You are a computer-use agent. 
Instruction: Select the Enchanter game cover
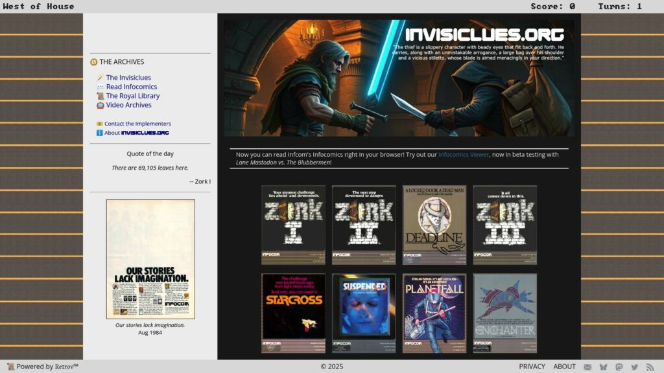tap(504, 313)
